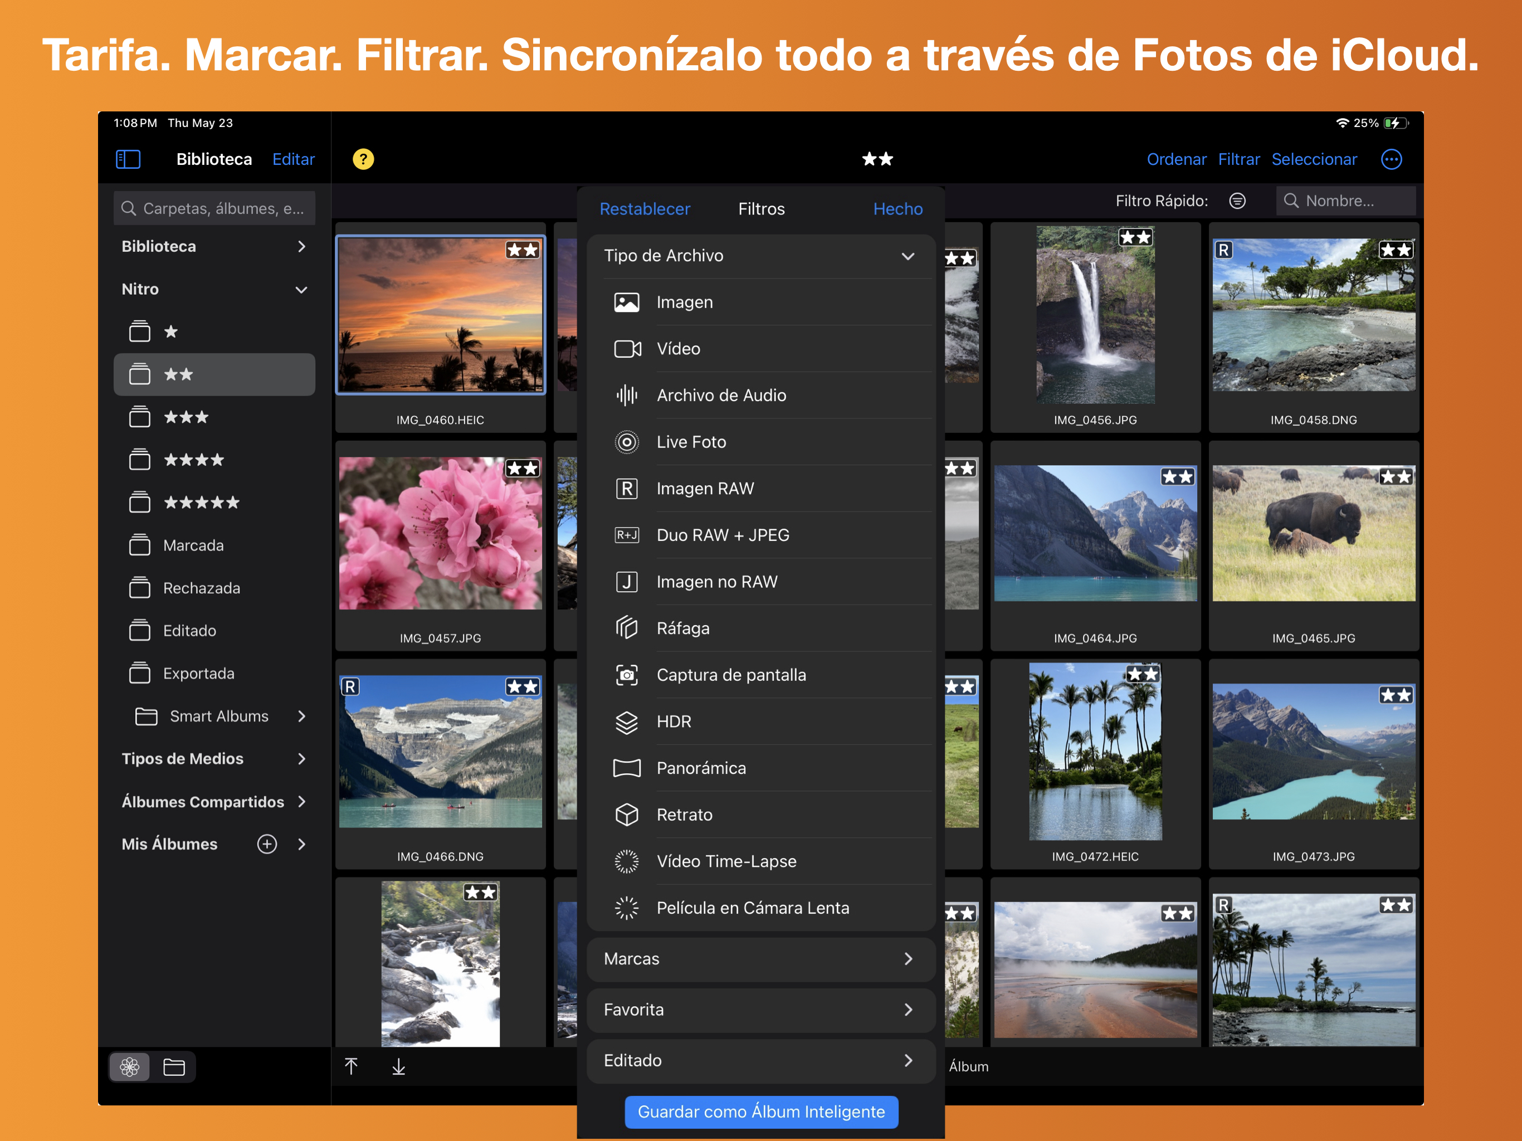Select thumbnail IMG_0464.JPG
This screenshot has width=1522, height=1141.
pyautogui.click(x=1095, y=547)
